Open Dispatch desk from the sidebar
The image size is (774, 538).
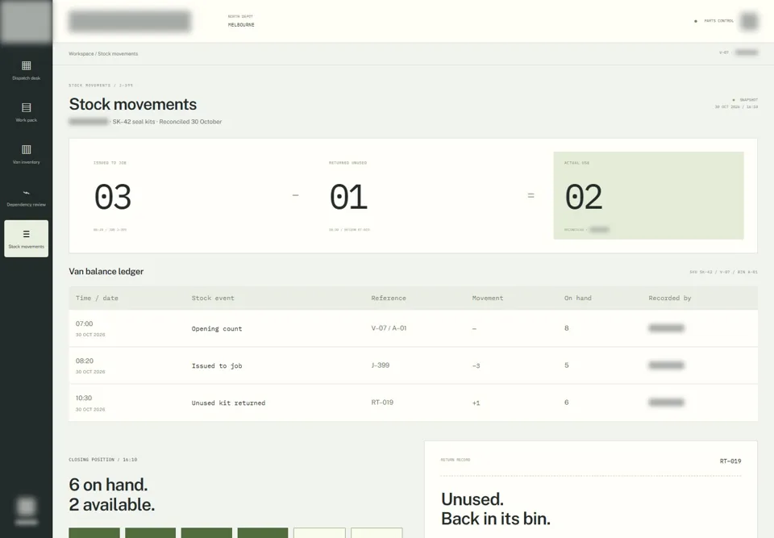(26, 70)
